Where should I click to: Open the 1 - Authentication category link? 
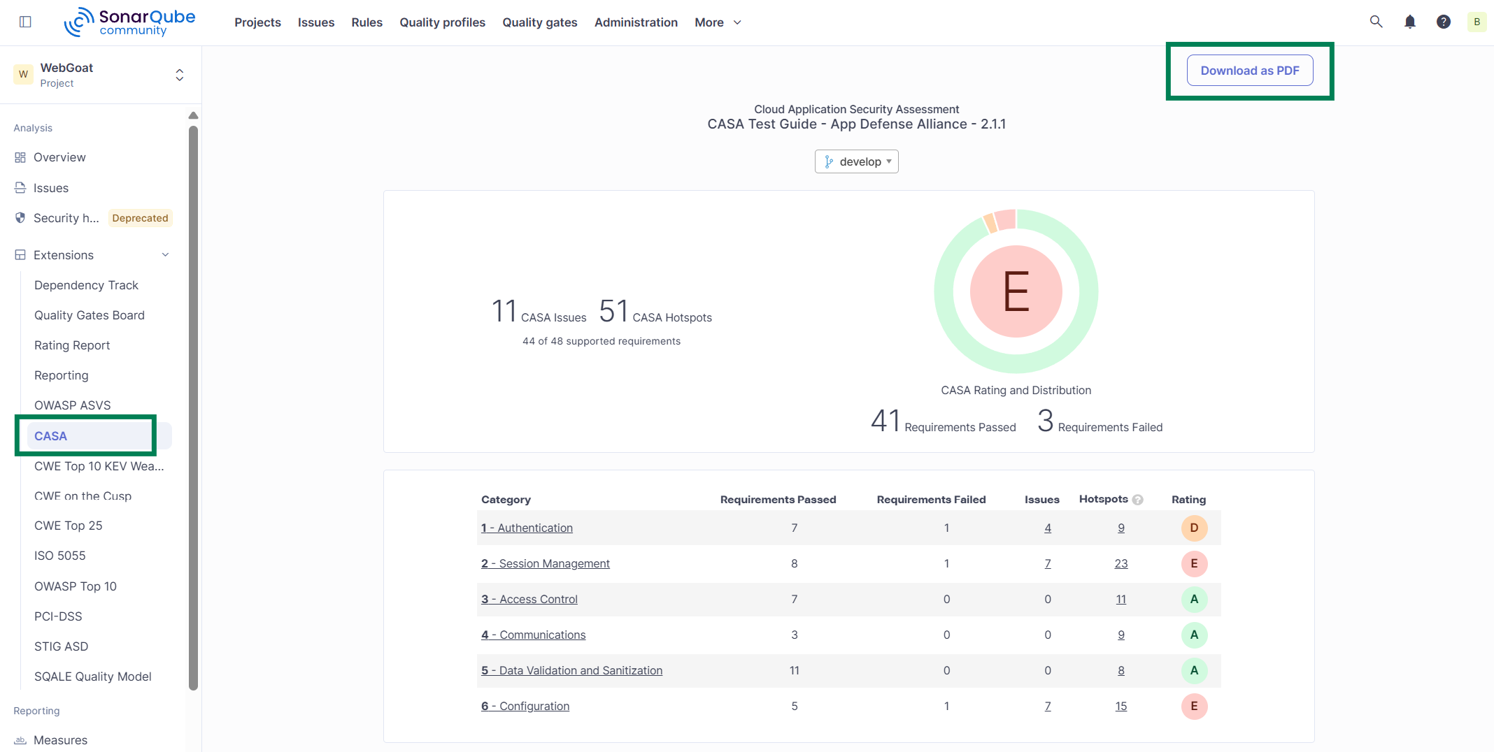527,528
